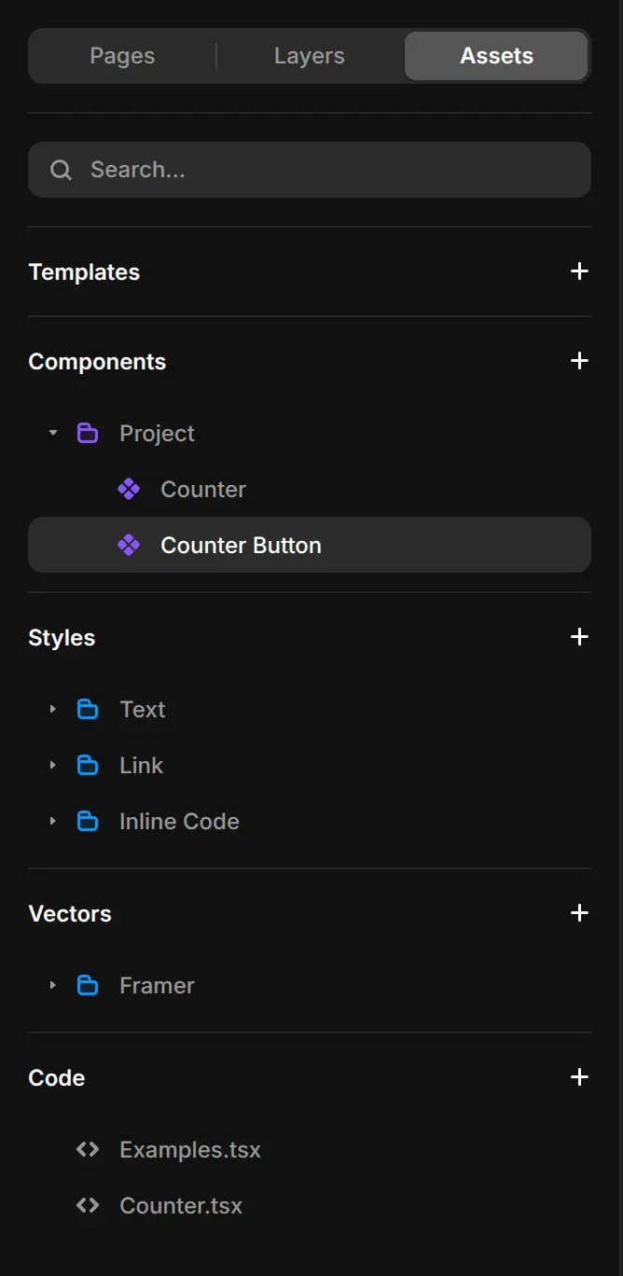Click the plus icon beside Styles
The height and width of the screenshot is (1276, 623).
tap(579, 637)
